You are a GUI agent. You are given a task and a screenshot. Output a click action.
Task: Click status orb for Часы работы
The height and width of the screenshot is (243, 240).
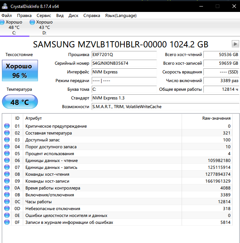point(7,201)
